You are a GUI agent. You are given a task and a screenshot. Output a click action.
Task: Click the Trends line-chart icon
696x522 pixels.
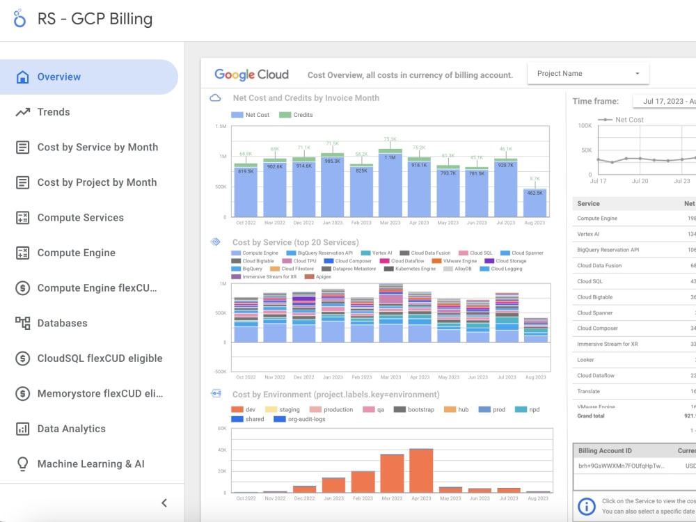coord(24,111)
